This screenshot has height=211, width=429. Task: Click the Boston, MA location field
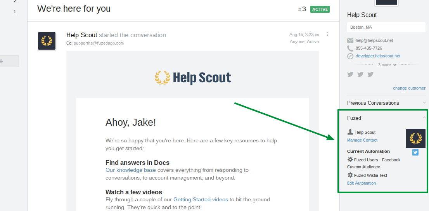click(386, 28)
